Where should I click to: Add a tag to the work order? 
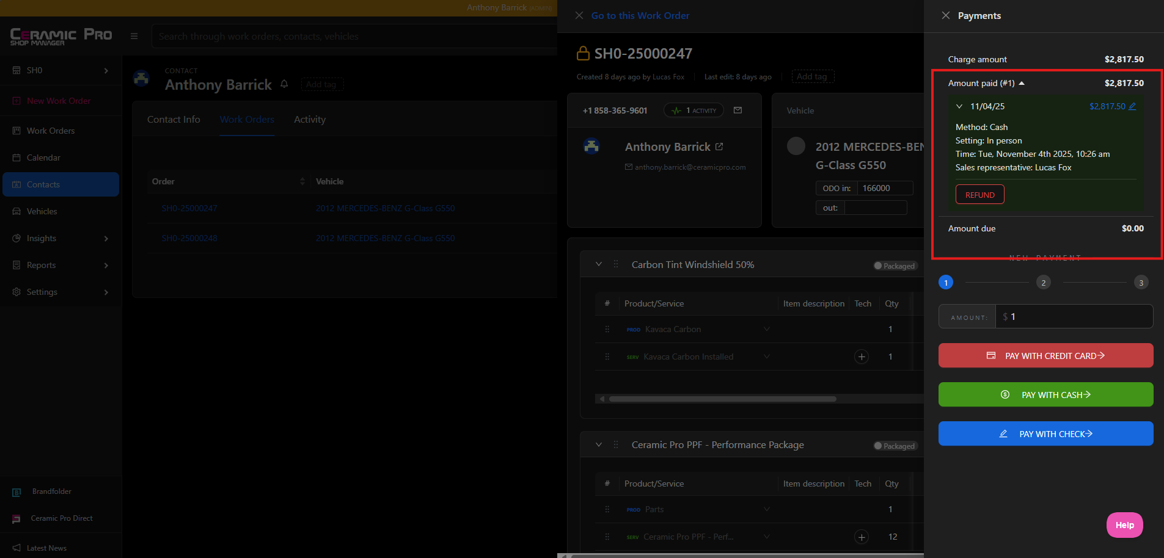coord(813,76)
